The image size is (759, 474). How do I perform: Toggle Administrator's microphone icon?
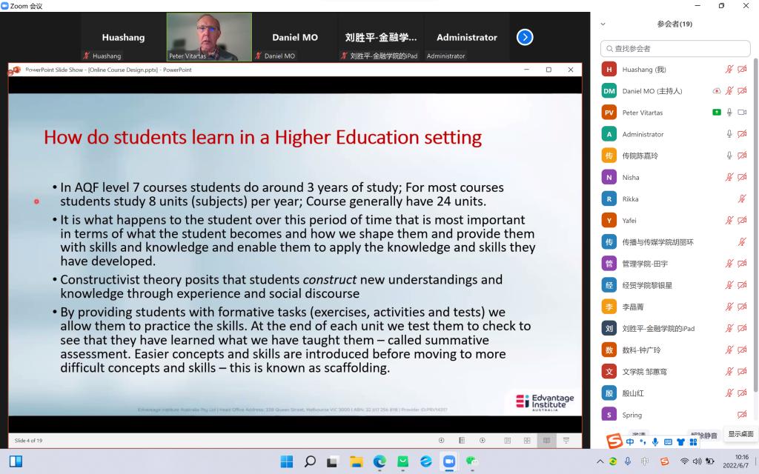(x=729, y=134)
